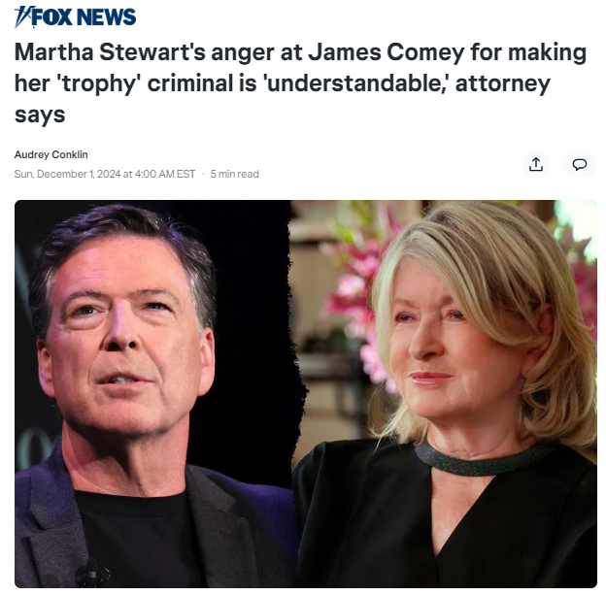606x595 pixels.
Task: Click the searchlight emblem in Fox News logo
Action: point(22,17)
